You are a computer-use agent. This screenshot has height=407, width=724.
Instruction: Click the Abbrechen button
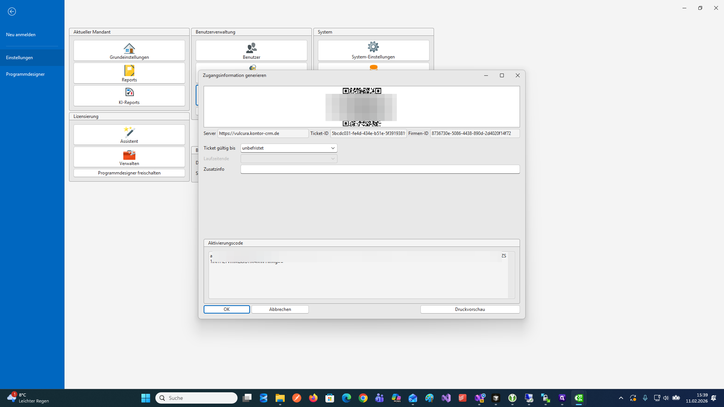click(x=280, y=309)
